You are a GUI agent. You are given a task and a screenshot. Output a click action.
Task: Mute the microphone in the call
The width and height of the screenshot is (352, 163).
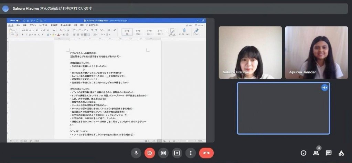(x=136, y=153)
